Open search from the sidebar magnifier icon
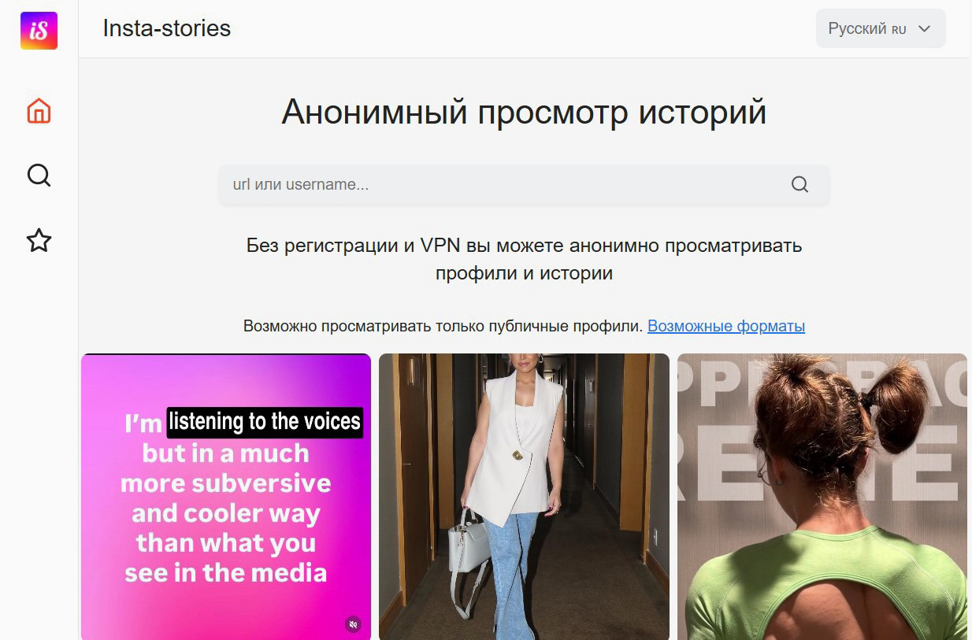972x640 pixels. (x=39, y=175)
